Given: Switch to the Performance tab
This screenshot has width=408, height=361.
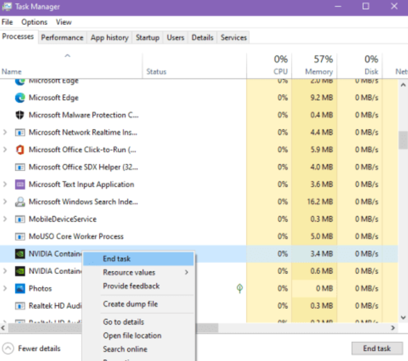Looking at the screenshot, I should (62, 37).
